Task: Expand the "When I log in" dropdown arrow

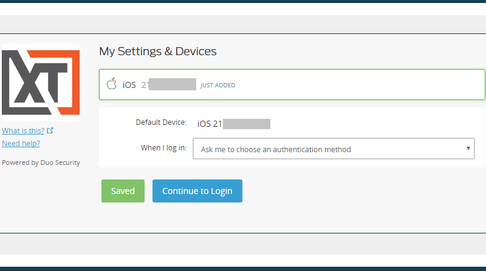Action: coord(468,149)
